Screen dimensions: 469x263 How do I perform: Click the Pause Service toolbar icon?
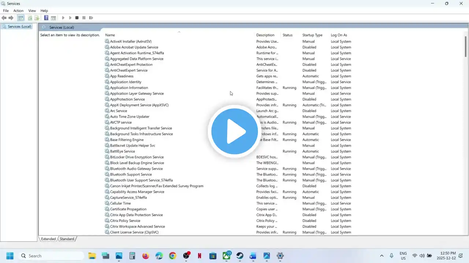(84, 18)
